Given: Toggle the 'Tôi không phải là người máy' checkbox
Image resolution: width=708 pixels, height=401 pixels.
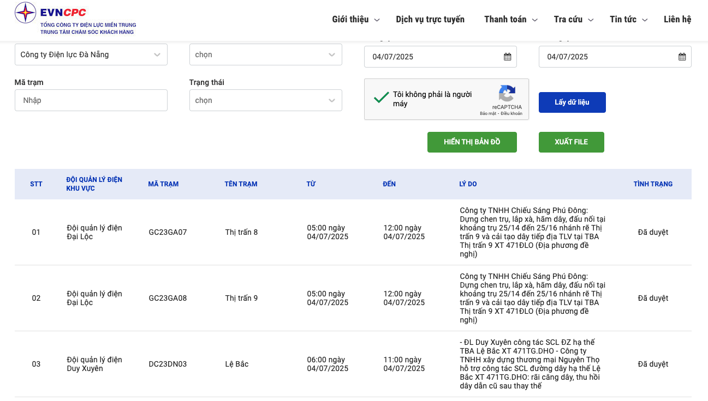Looking at the screenshot, I should coord(380,99).
